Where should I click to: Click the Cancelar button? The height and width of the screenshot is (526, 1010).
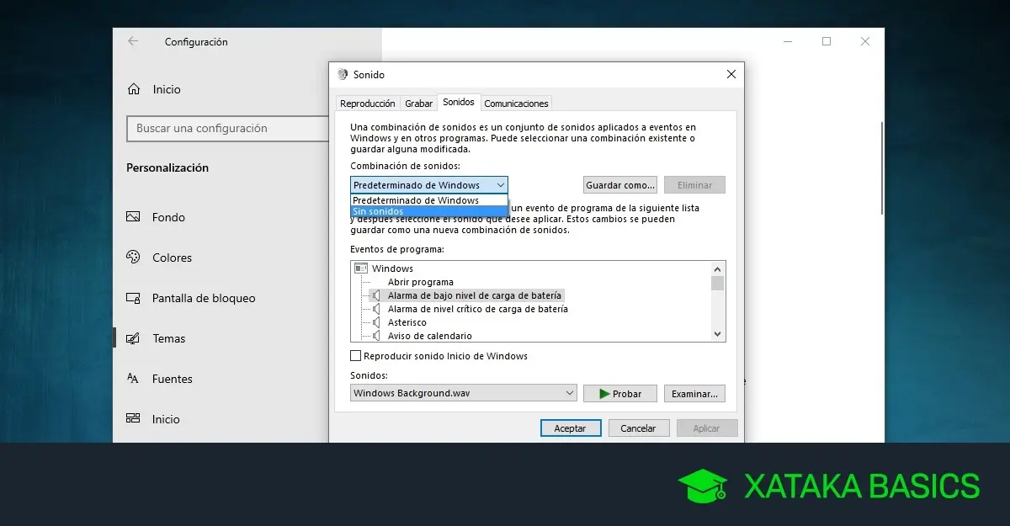pos(638,428)
